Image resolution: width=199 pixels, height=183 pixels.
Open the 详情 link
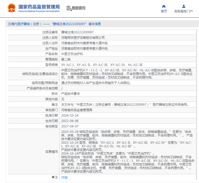(x=64, y=177)
